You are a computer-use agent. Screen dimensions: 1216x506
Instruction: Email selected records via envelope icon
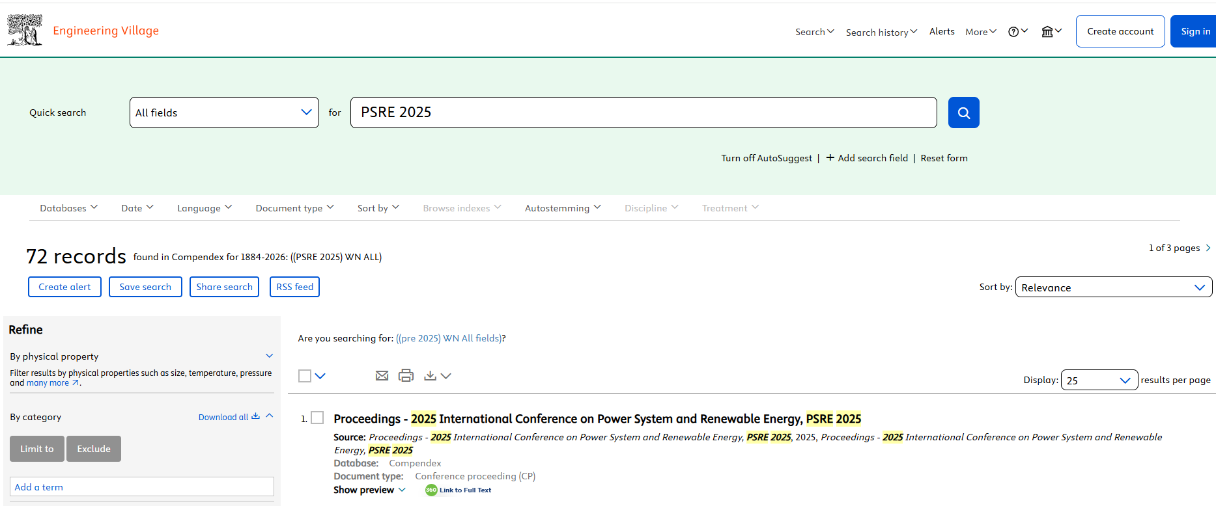(x=382, y=375)
